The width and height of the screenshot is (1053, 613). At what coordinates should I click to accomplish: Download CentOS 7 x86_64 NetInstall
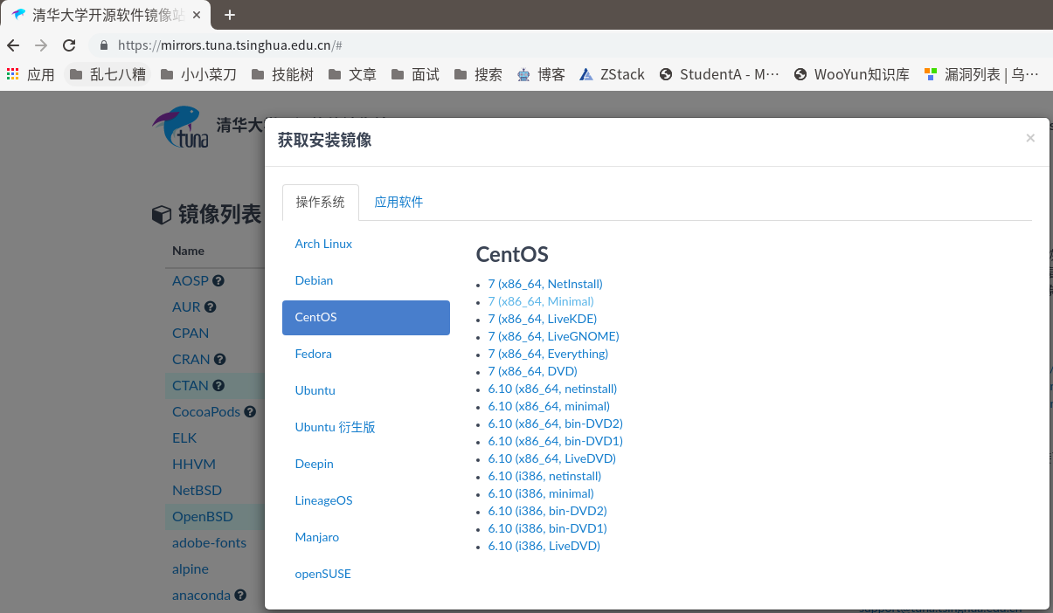(x=545, y=284)
